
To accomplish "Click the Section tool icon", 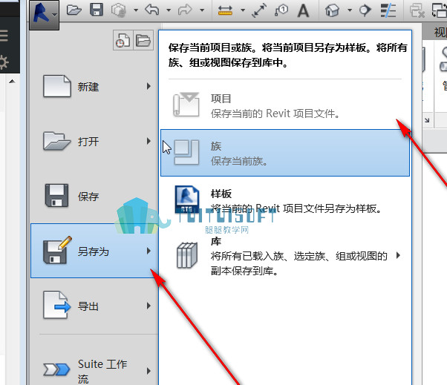I will (365, 10).
